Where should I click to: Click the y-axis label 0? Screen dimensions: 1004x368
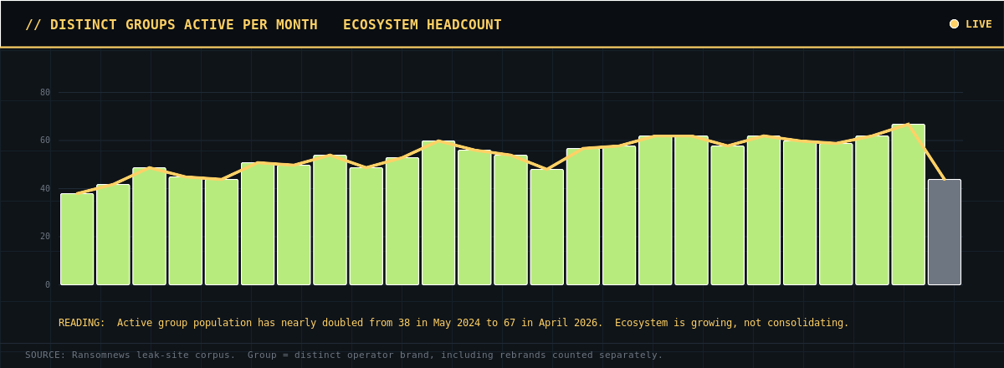[48, 284]
